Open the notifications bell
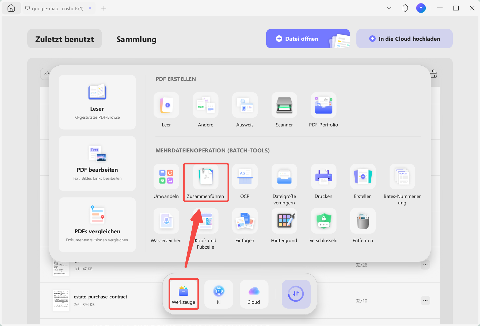 (405, 8)
